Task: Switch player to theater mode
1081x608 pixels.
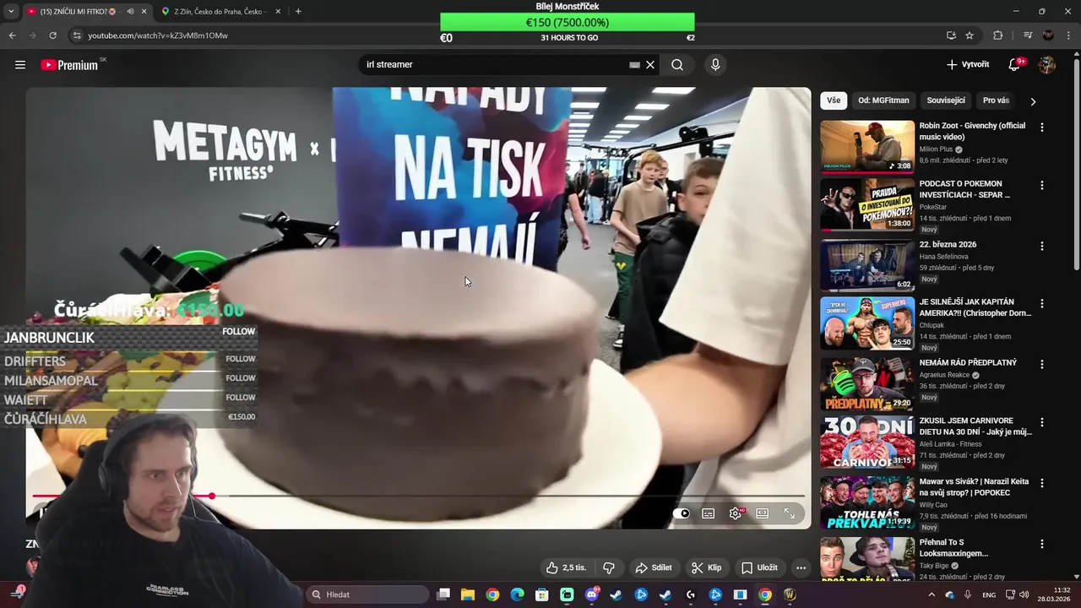Action: coord(763,513)
